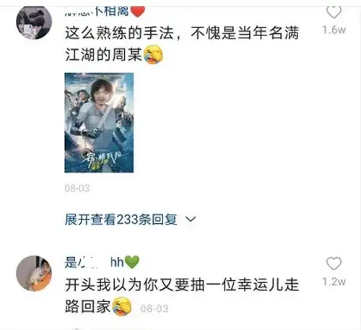Tap the 08-03 date beside 路回家
Viewport: 361px width, 330px height.
[154, 308]
